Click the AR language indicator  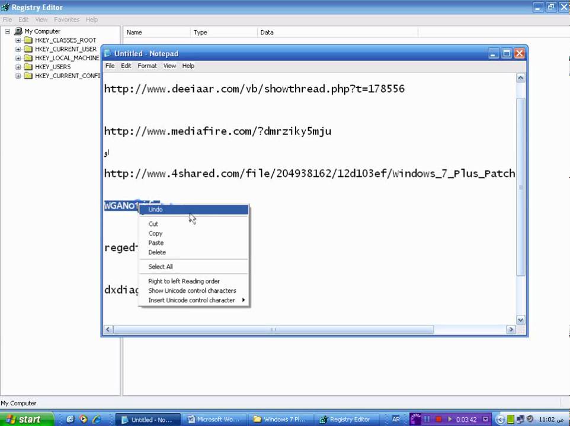[396, 419]
